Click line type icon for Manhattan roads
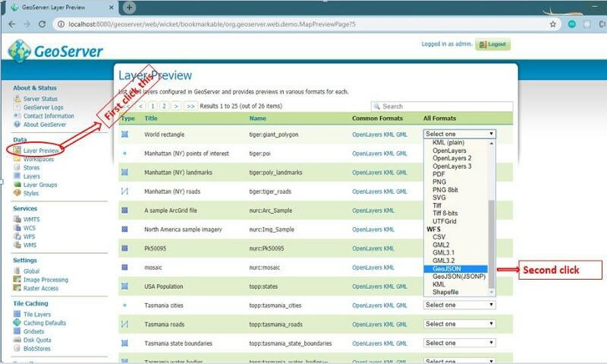The height and width of the screenshot is (364, 607). click(x=124, y=191)
